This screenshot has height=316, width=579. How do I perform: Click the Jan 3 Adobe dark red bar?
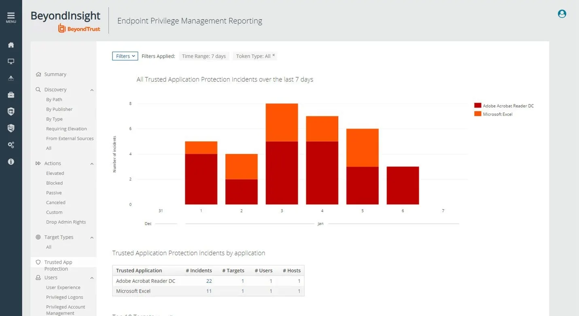click(282, 173)
